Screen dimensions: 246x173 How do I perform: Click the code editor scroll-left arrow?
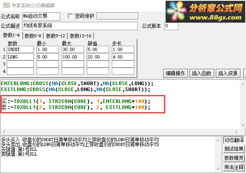[x=4, y=132]
